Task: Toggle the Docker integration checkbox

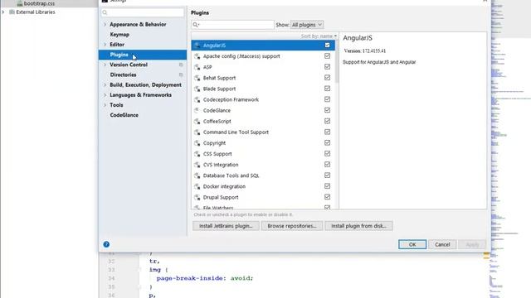Action: tap(327, 185)
